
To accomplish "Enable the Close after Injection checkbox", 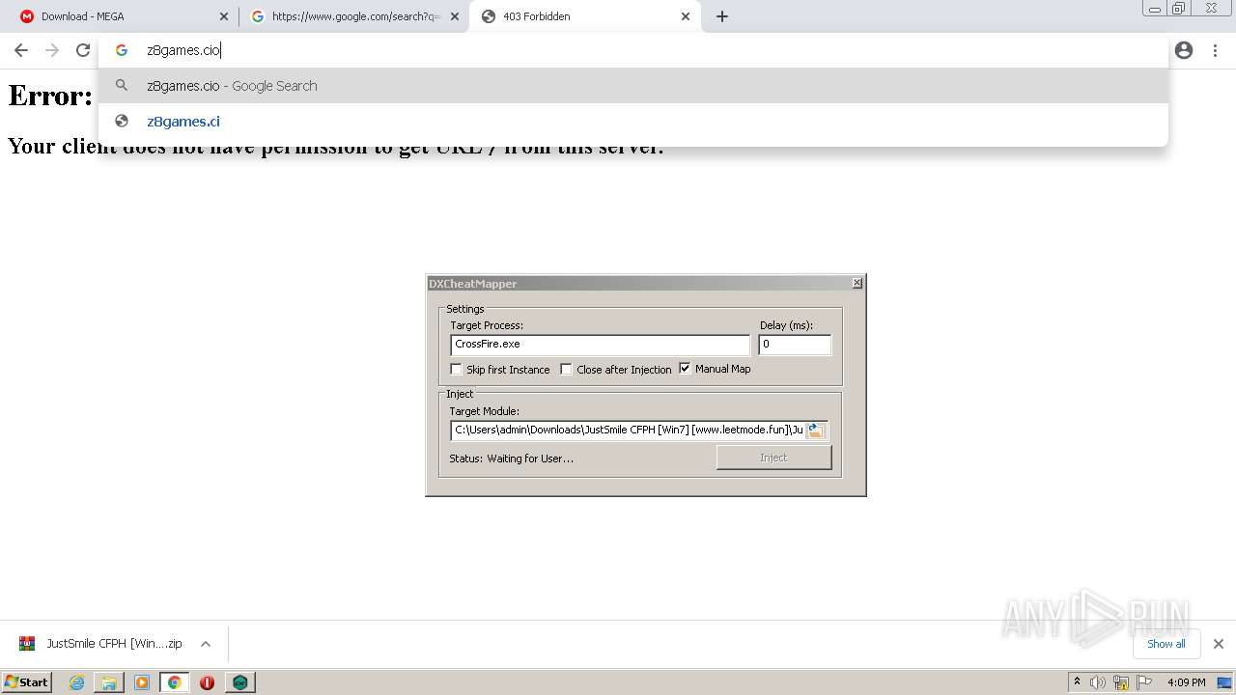I will click(567, 370).
